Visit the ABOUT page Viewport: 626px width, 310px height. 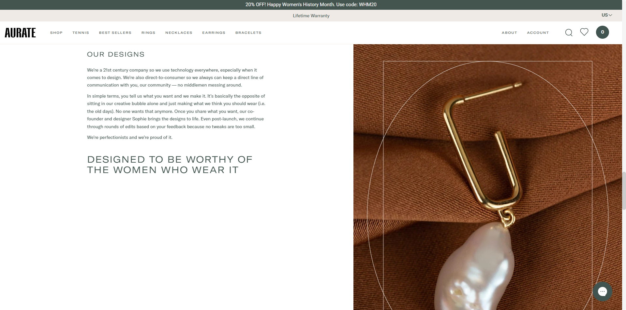pos(509,33)
